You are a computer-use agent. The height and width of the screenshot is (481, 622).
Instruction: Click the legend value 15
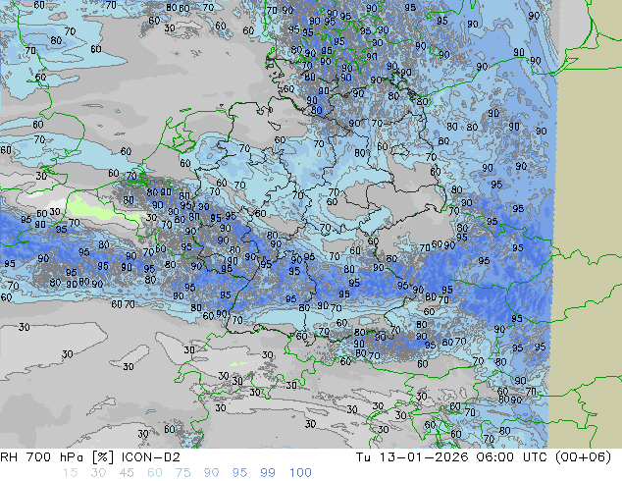(70, 473)
